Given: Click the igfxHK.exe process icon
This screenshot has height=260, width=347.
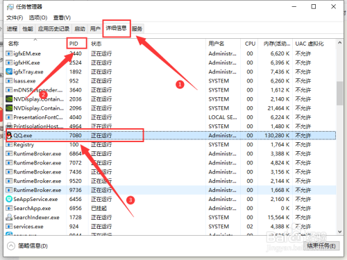Looking at the screenshot, I should tap(9, 62).
